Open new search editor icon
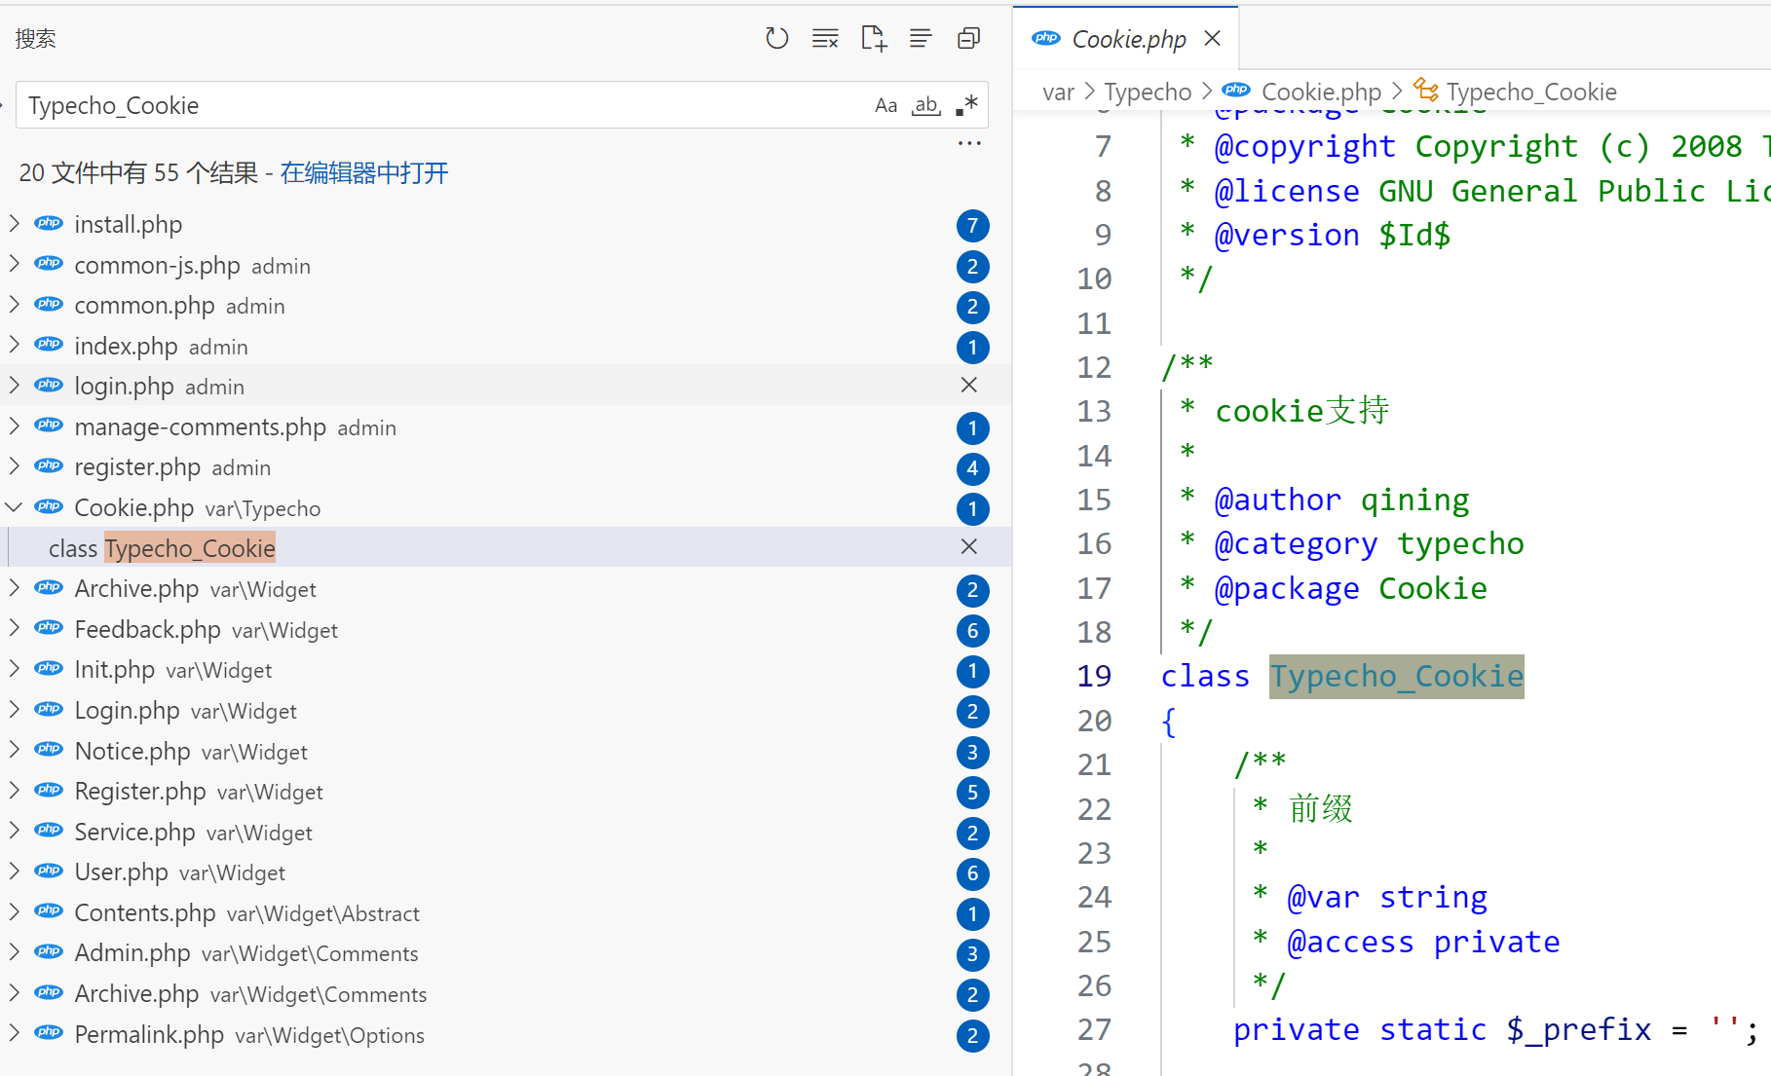 (874, 39)
